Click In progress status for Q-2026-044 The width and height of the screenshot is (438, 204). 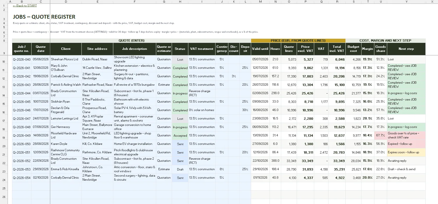180,93
